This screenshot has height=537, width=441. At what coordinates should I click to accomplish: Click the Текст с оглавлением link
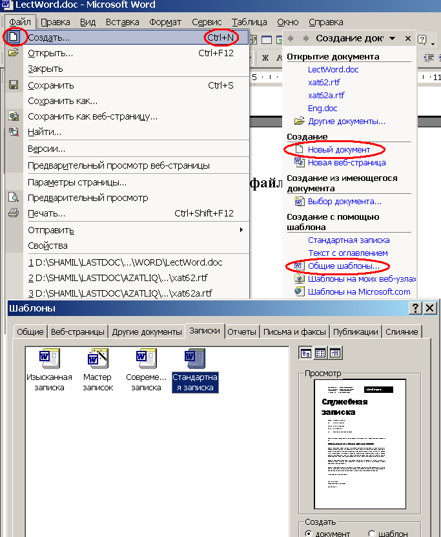point(348,253)
